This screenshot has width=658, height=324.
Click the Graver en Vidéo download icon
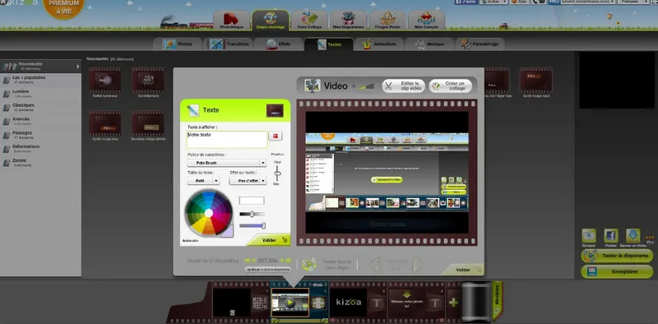click(633, 236)
